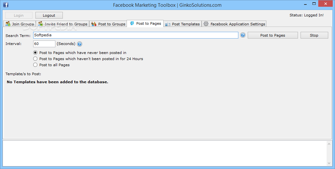Image resolution: width=335 pixels, height=169 pixels.
Task: Click the help icon beside the Seconds label
Action: 80,44
